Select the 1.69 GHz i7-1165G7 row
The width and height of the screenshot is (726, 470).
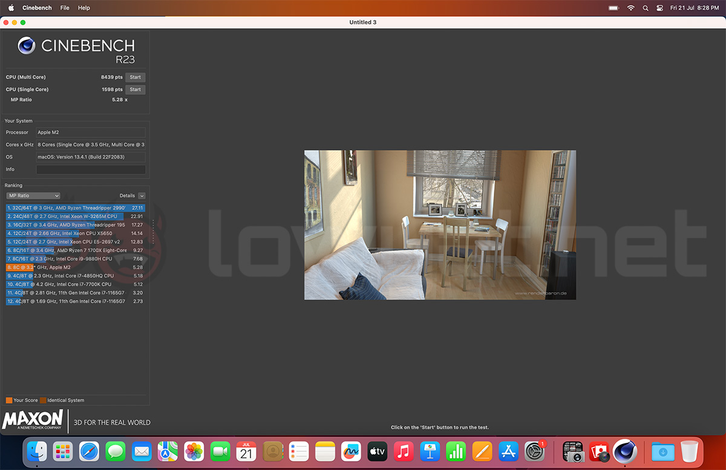point(76,301)
